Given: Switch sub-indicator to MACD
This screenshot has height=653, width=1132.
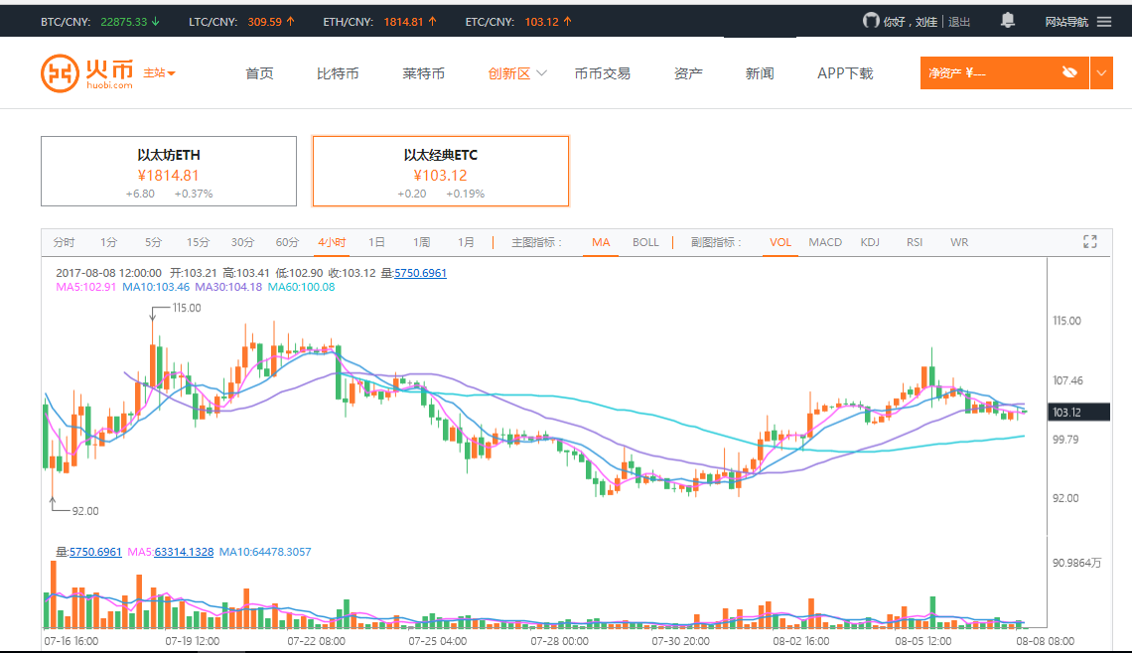Looking at the screenshot, I should [x=824, y=242].
